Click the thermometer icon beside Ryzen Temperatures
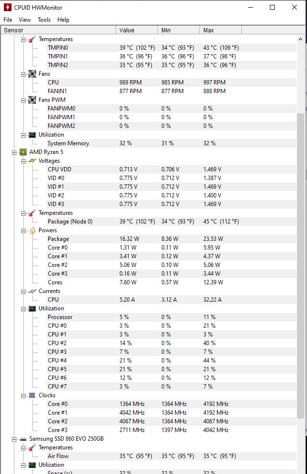This screenshot has height=474, width=307. [32, 213]
